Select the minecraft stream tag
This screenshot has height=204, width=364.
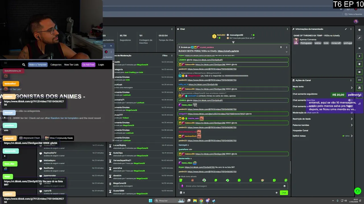point(336,43)
